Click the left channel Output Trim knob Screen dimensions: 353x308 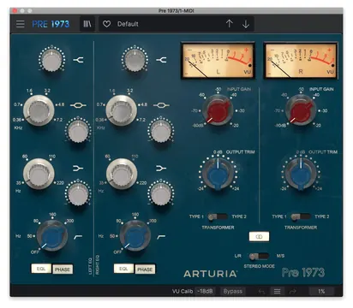pyautogui.click(x=218, y=174)
